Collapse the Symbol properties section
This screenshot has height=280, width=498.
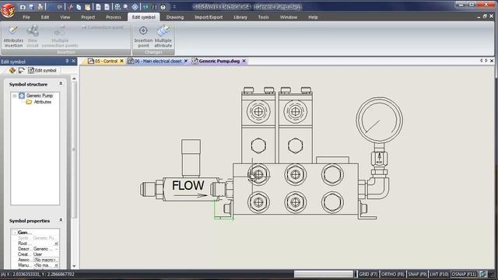(x=61, y=220)
